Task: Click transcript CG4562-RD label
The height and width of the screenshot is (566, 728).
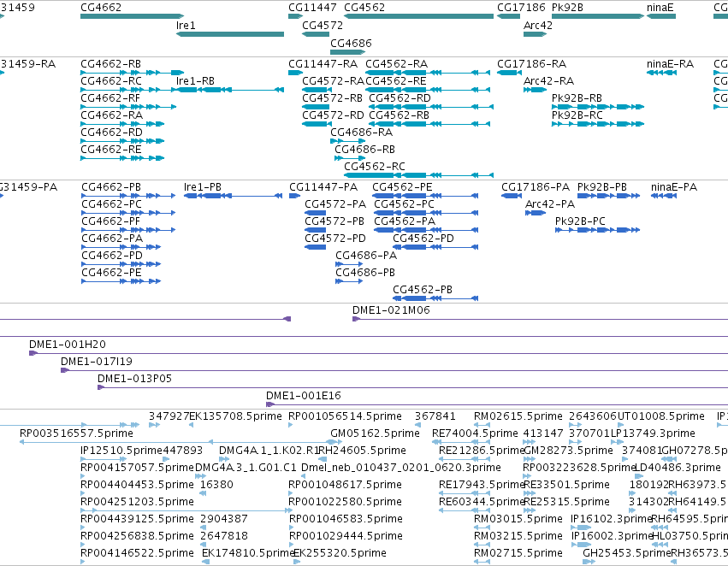Action: pos(400,98)
